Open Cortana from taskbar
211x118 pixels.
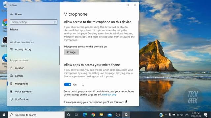point(69,115)
